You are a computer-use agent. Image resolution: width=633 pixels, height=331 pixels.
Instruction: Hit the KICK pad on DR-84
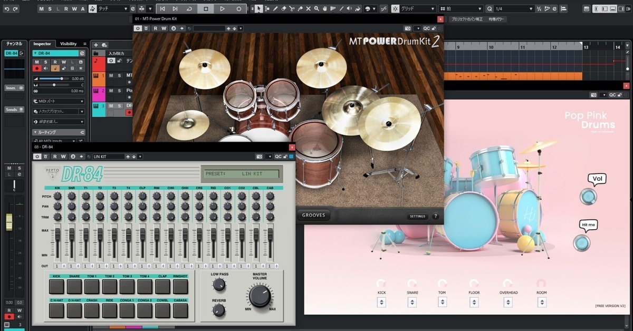point(56,287)
